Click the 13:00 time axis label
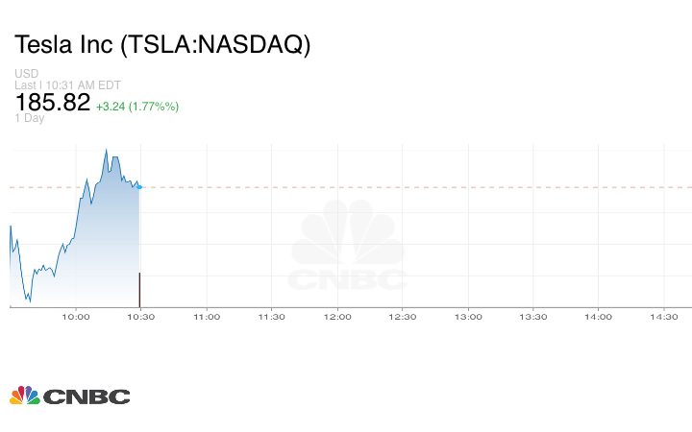This screenshot has width=692, height=432. tap(467, 317)
